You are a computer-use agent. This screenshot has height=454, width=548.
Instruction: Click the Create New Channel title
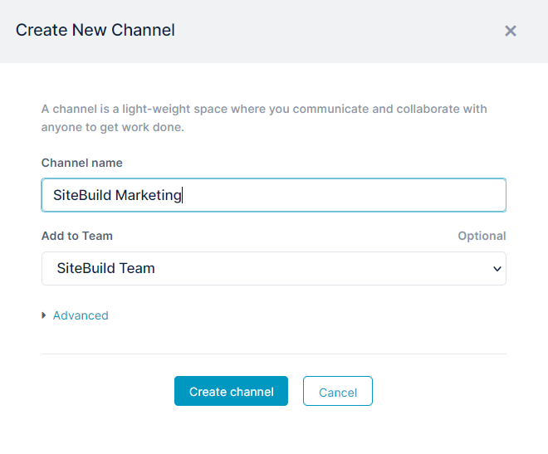pos(95,30)
